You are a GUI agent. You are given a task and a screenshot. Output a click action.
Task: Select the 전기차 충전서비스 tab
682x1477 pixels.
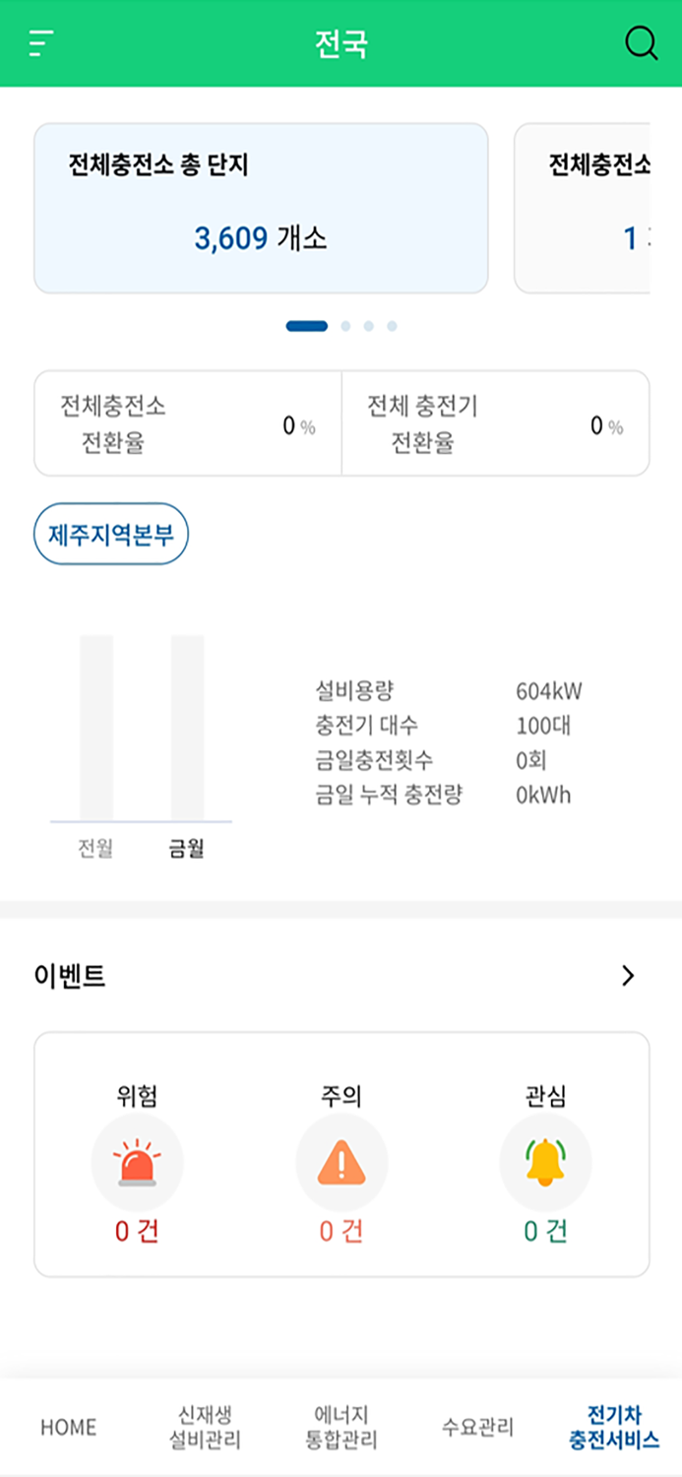coord(613,1428)
